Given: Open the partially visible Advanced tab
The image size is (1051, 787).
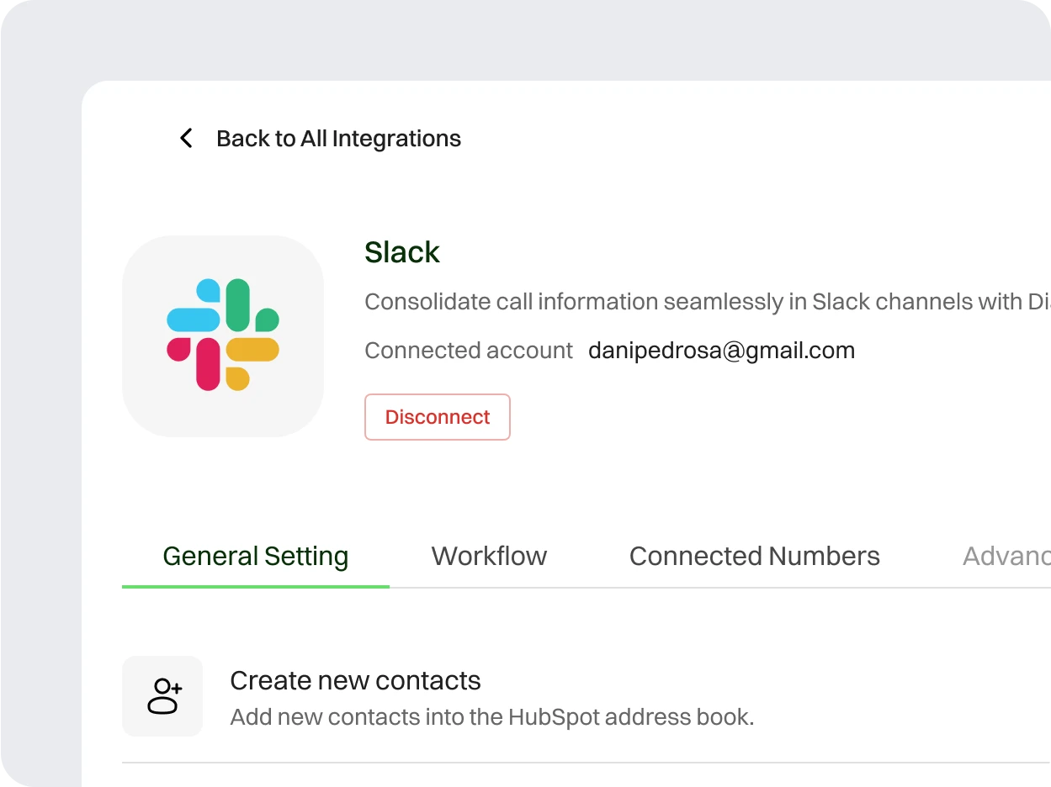Looking at the screenshot, I should 1006,556.
